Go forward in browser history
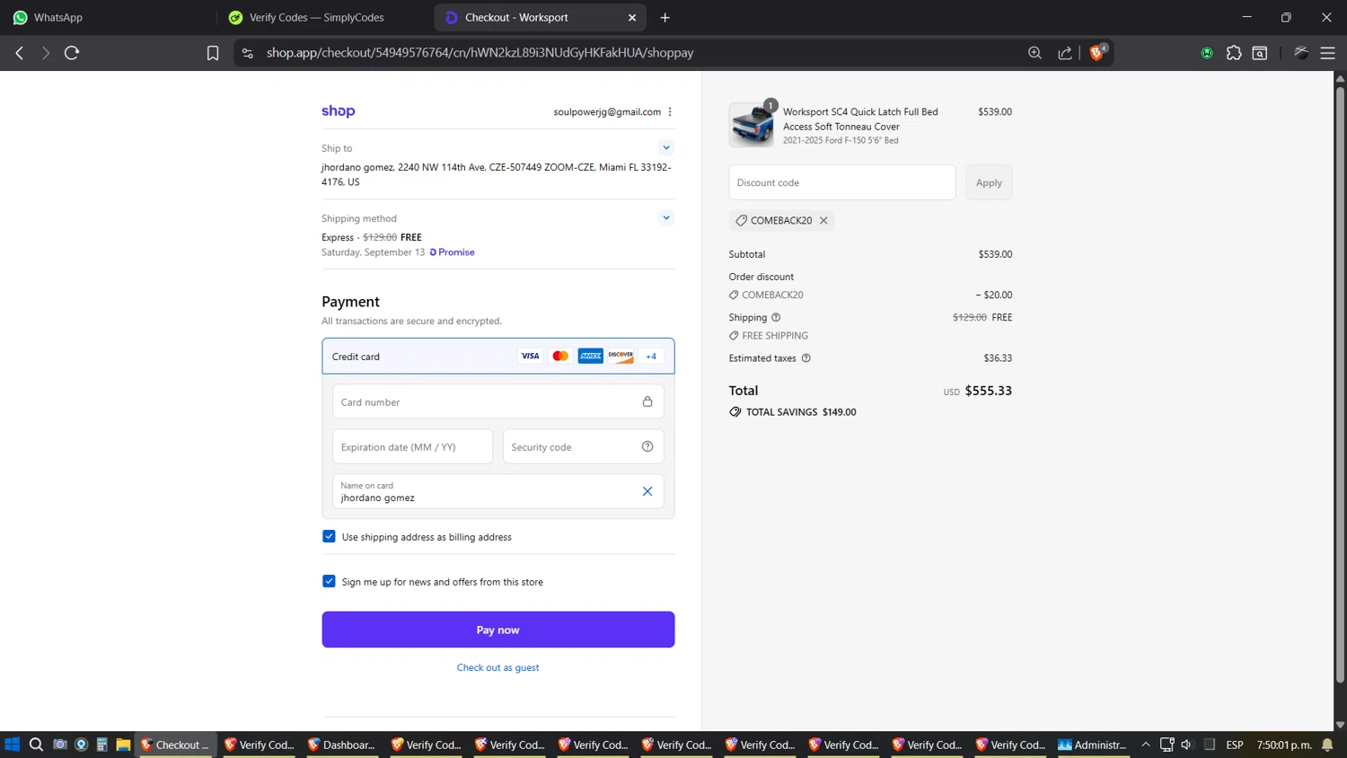The image size is (1347, 758). coord(46,53)
